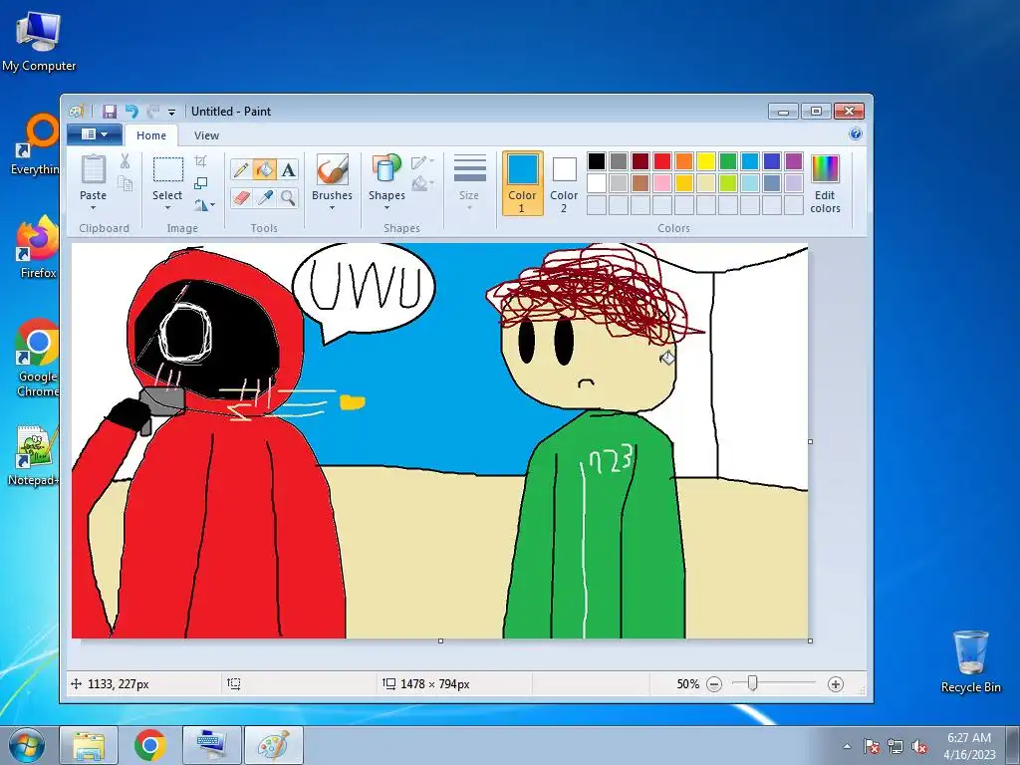
Task: Click the Zoom in plus button
Action: click(836, 684)
